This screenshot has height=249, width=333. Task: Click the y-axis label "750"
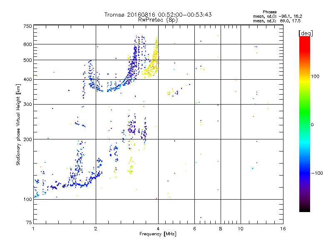[x=27, y=26]
